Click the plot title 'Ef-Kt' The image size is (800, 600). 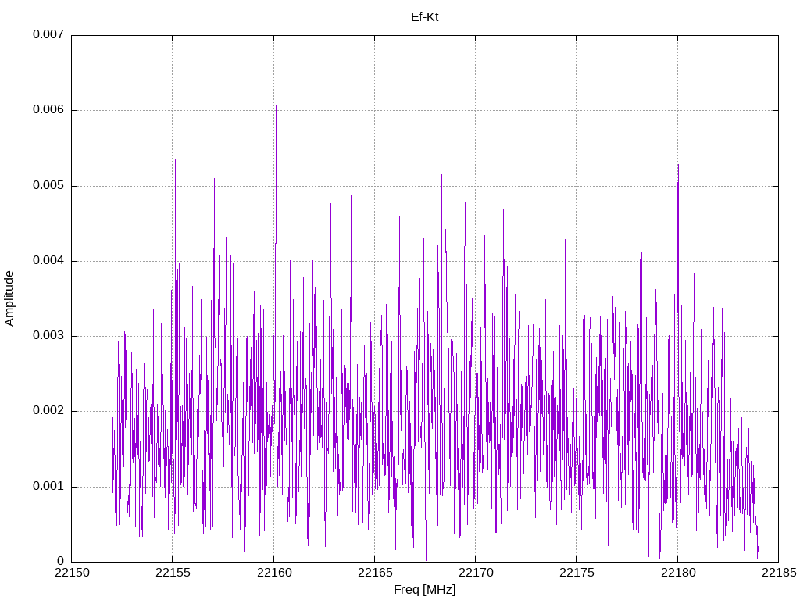tap(424, 17)
